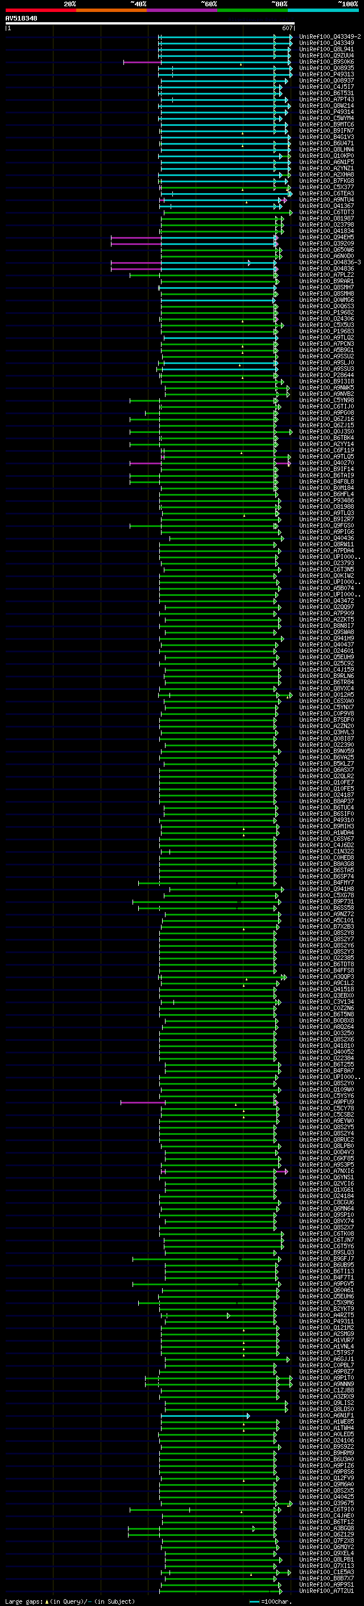
Task: Open hit UniRef100_P49313
Action: (326, 74)
